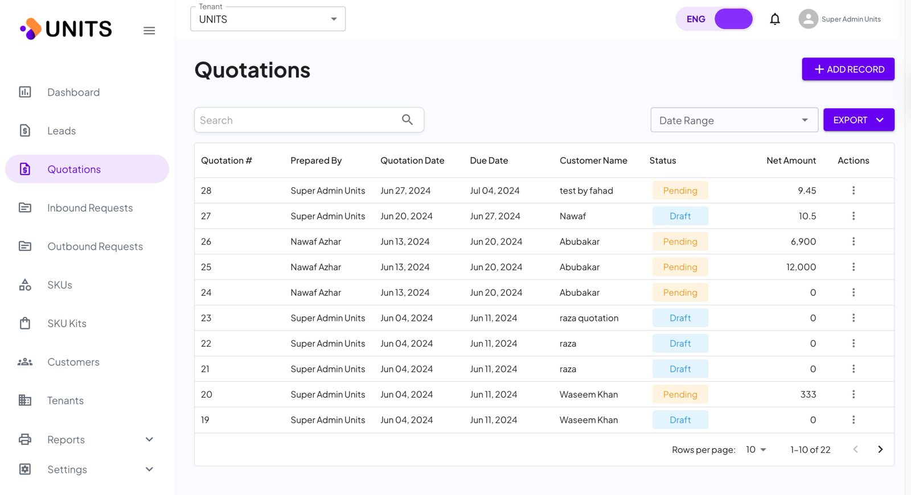The image size is (911, 495).
Task: Open actions menu for quotation 23
Action: coord(853,318)
